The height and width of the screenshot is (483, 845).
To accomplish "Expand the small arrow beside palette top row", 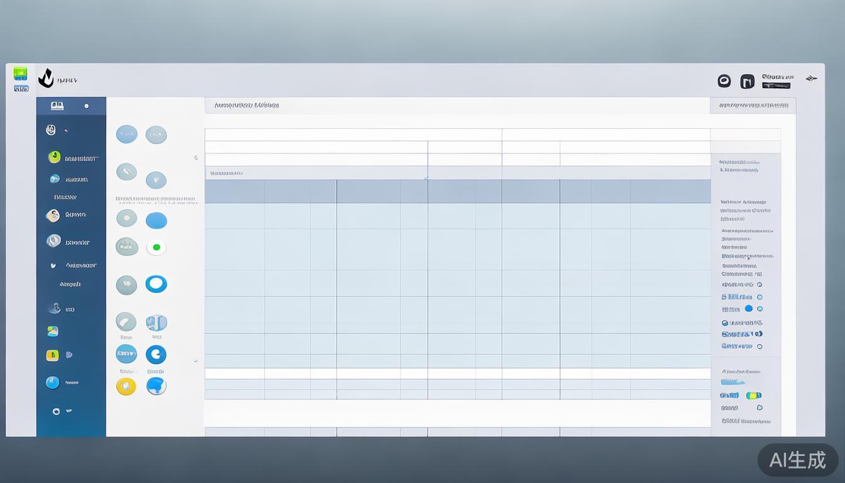I will [196, 158].
